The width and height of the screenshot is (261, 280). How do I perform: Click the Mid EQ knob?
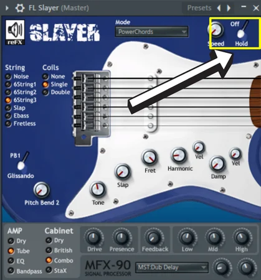click(x=214, y=238)
